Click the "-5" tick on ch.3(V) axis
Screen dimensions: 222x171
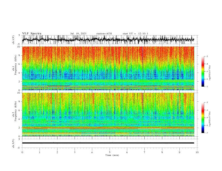19,148
